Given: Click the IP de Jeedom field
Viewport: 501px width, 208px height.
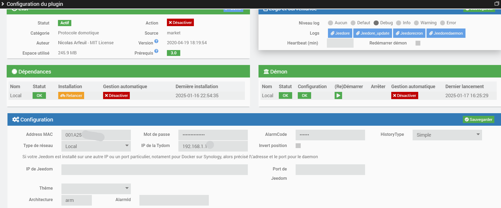Looking at the screenshot, I should (x=155, y=170).
